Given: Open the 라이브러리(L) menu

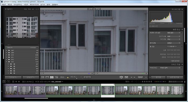Looking at the screenshot, I should [x=18, y=4].
